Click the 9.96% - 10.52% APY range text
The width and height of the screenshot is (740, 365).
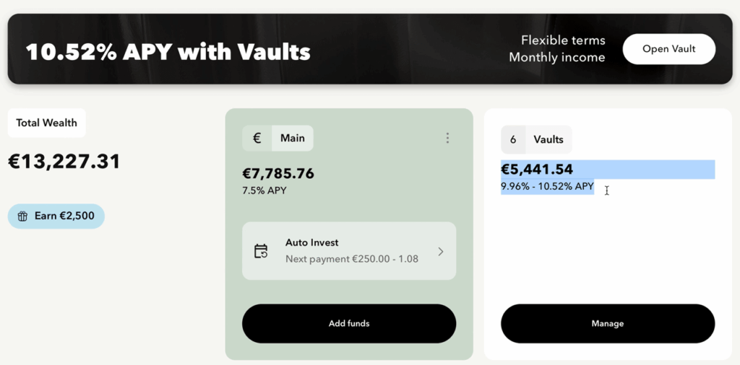tap(547, 187)
